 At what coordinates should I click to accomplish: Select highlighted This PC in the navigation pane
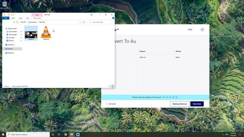tap(12, 49)
